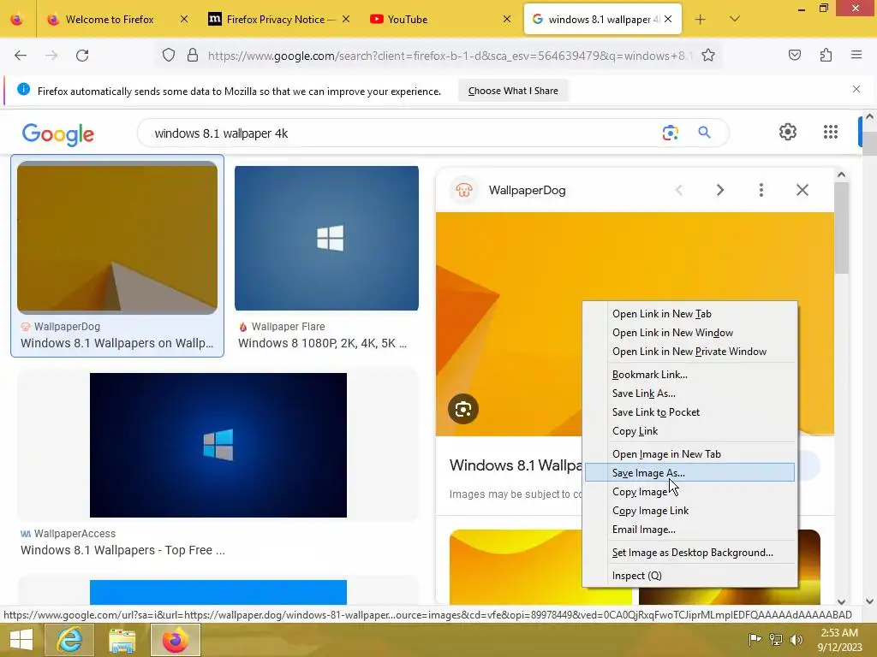Click the Google logo

coord(58,134)
